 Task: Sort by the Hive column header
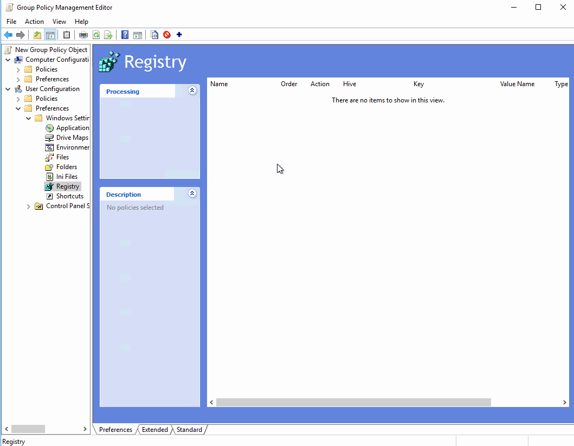tap(350, 84)
